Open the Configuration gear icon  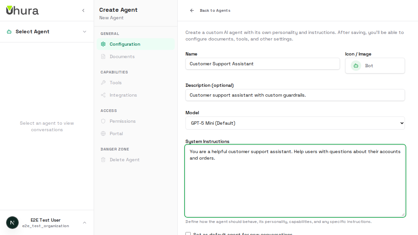pyautogui.click(x=103, y=44)
